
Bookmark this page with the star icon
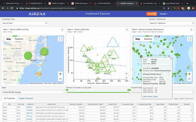[168, 8]
